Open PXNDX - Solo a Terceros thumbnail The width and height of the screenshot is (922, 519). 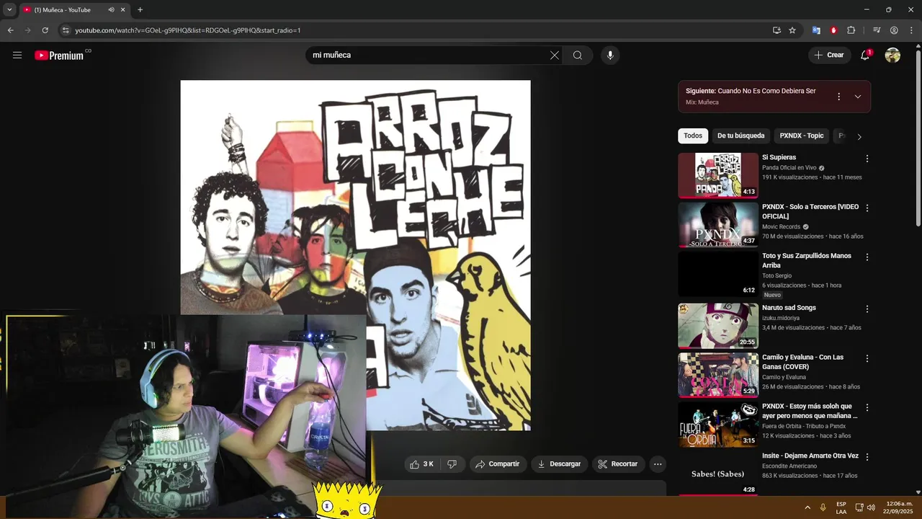tap(718, 225)
